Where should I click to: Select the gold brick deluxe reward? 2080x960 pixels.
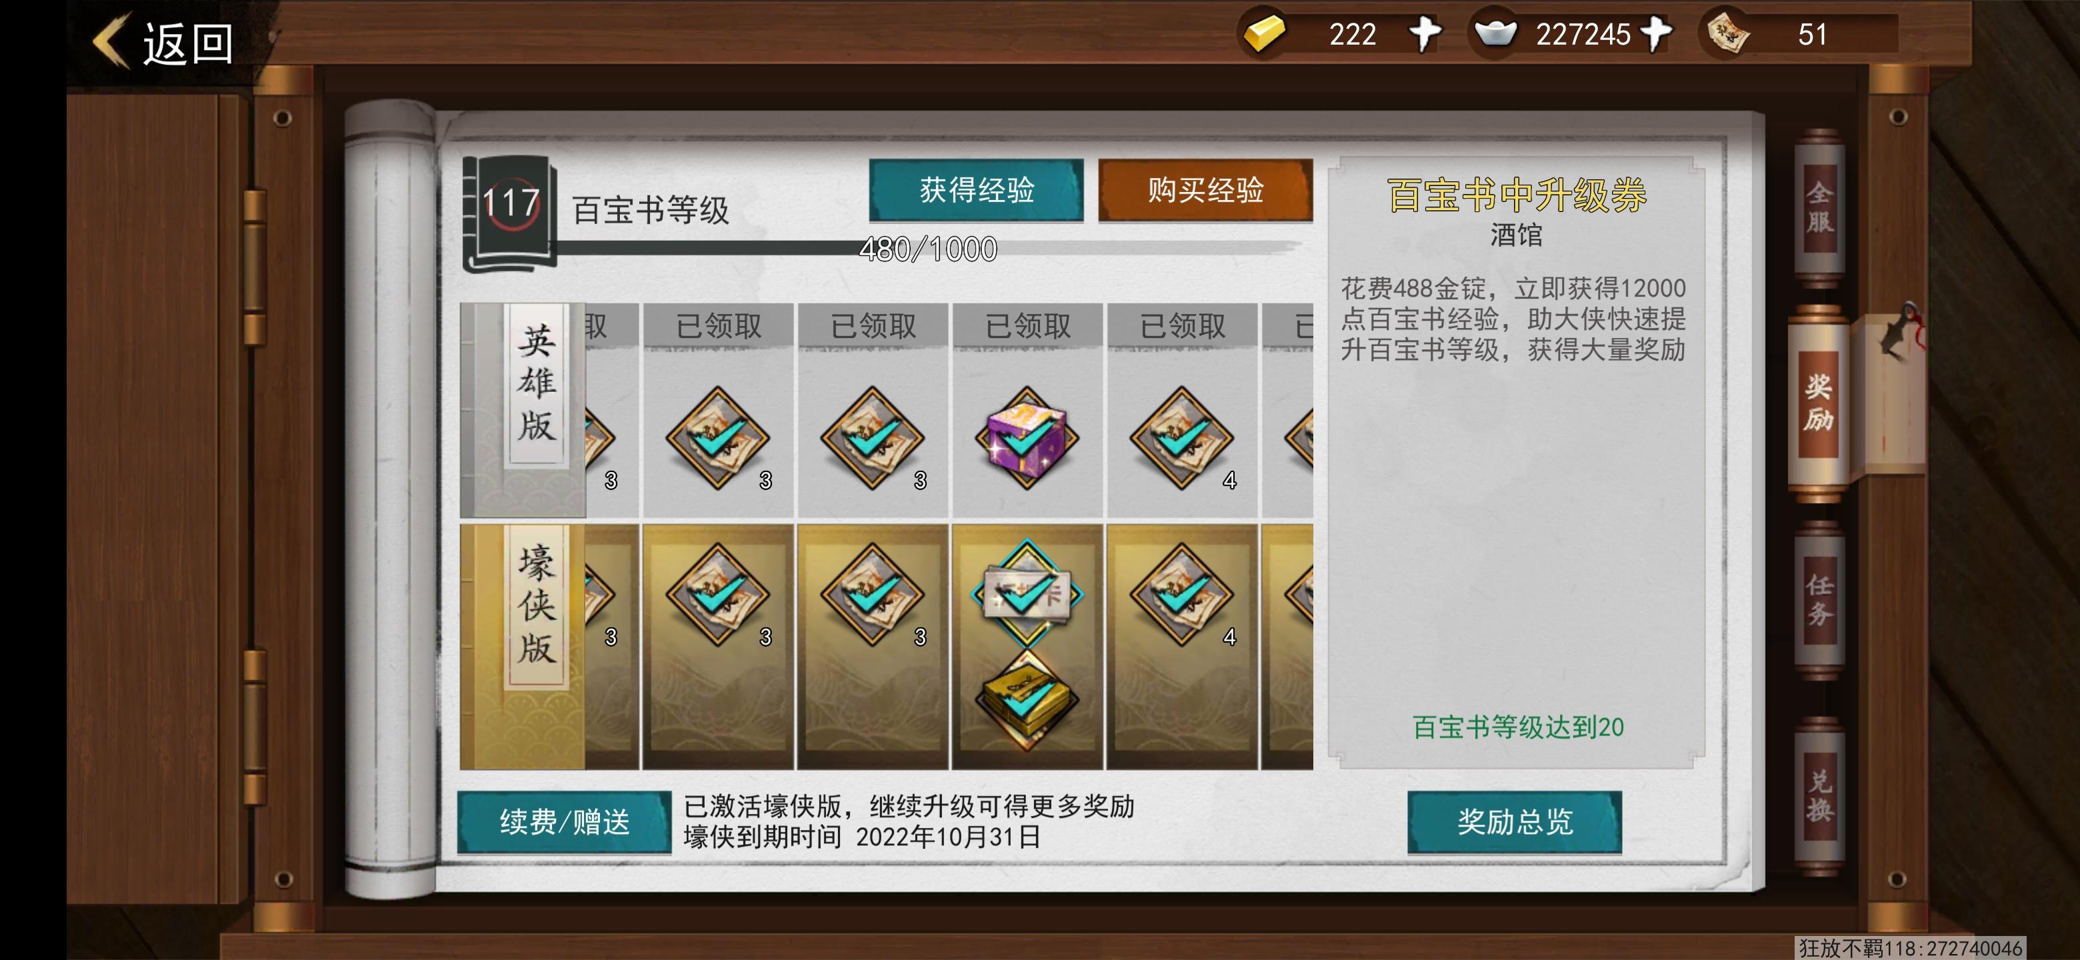[x=1027, y=700]
